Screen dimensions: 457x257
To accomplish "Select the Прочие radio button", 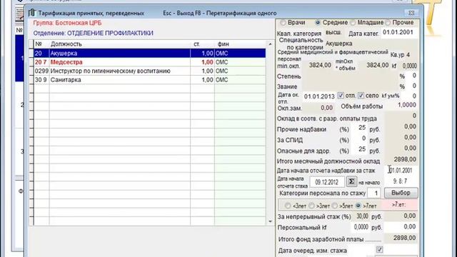I will tap(388, 22).
